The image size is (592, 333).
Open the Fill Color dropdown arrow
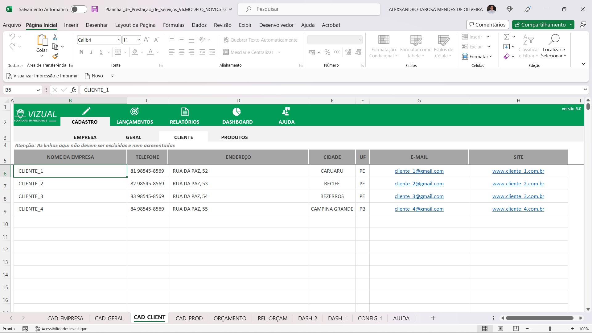tap(142, 52)
